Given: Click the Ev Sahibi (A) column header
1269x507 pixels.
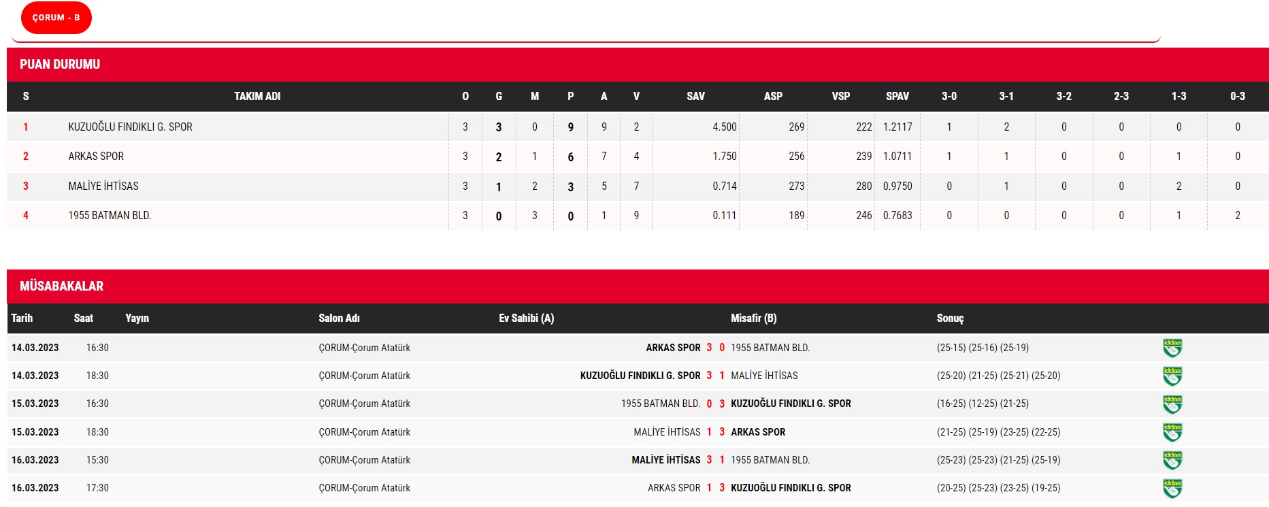Looking at the screenshot, I should pyautogui.click(x=526, y=318).
